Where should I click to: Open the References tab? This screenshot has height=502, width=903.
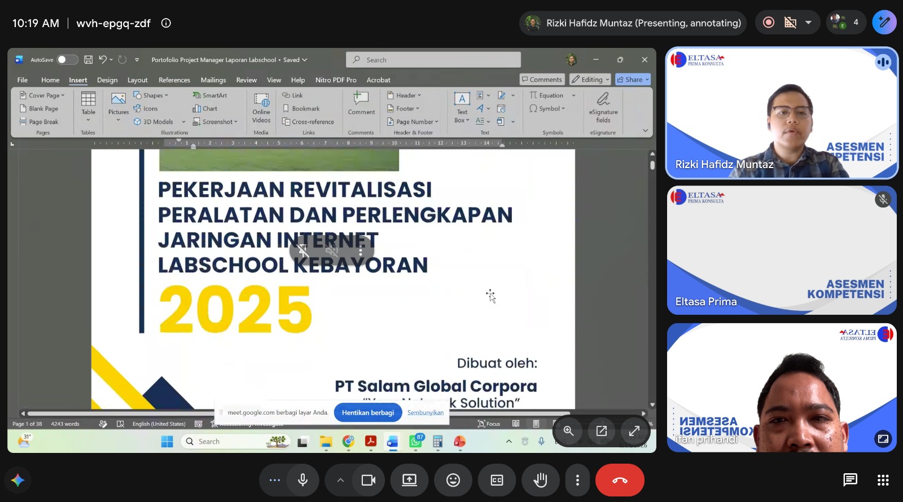tap(174, 80)
